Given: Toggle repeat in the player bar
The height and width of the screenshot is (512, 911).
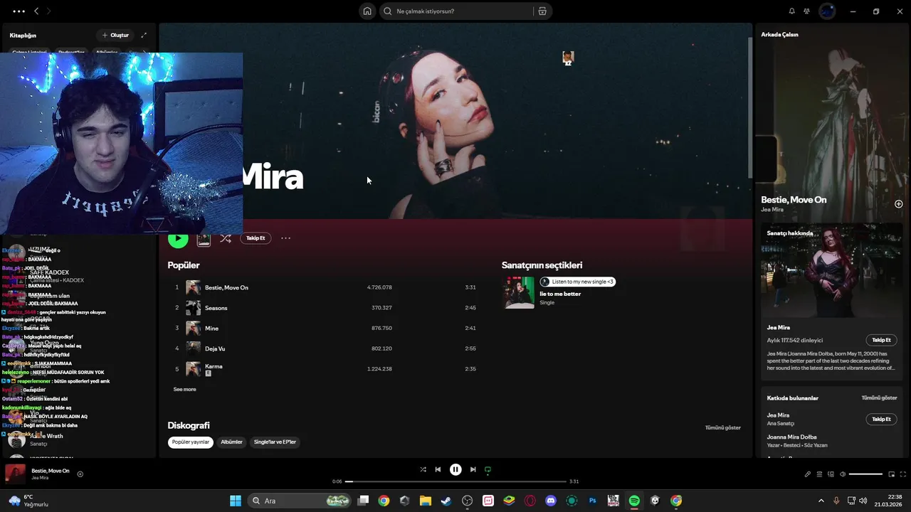Looking at the screenshot, I should click(488, 469).
